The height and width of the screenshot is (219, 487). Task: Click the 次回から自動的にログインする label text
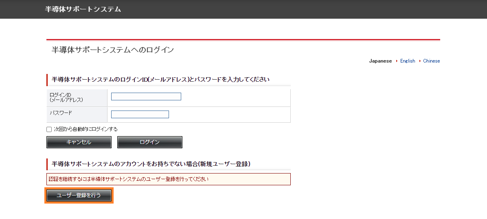tap(86, 129)
